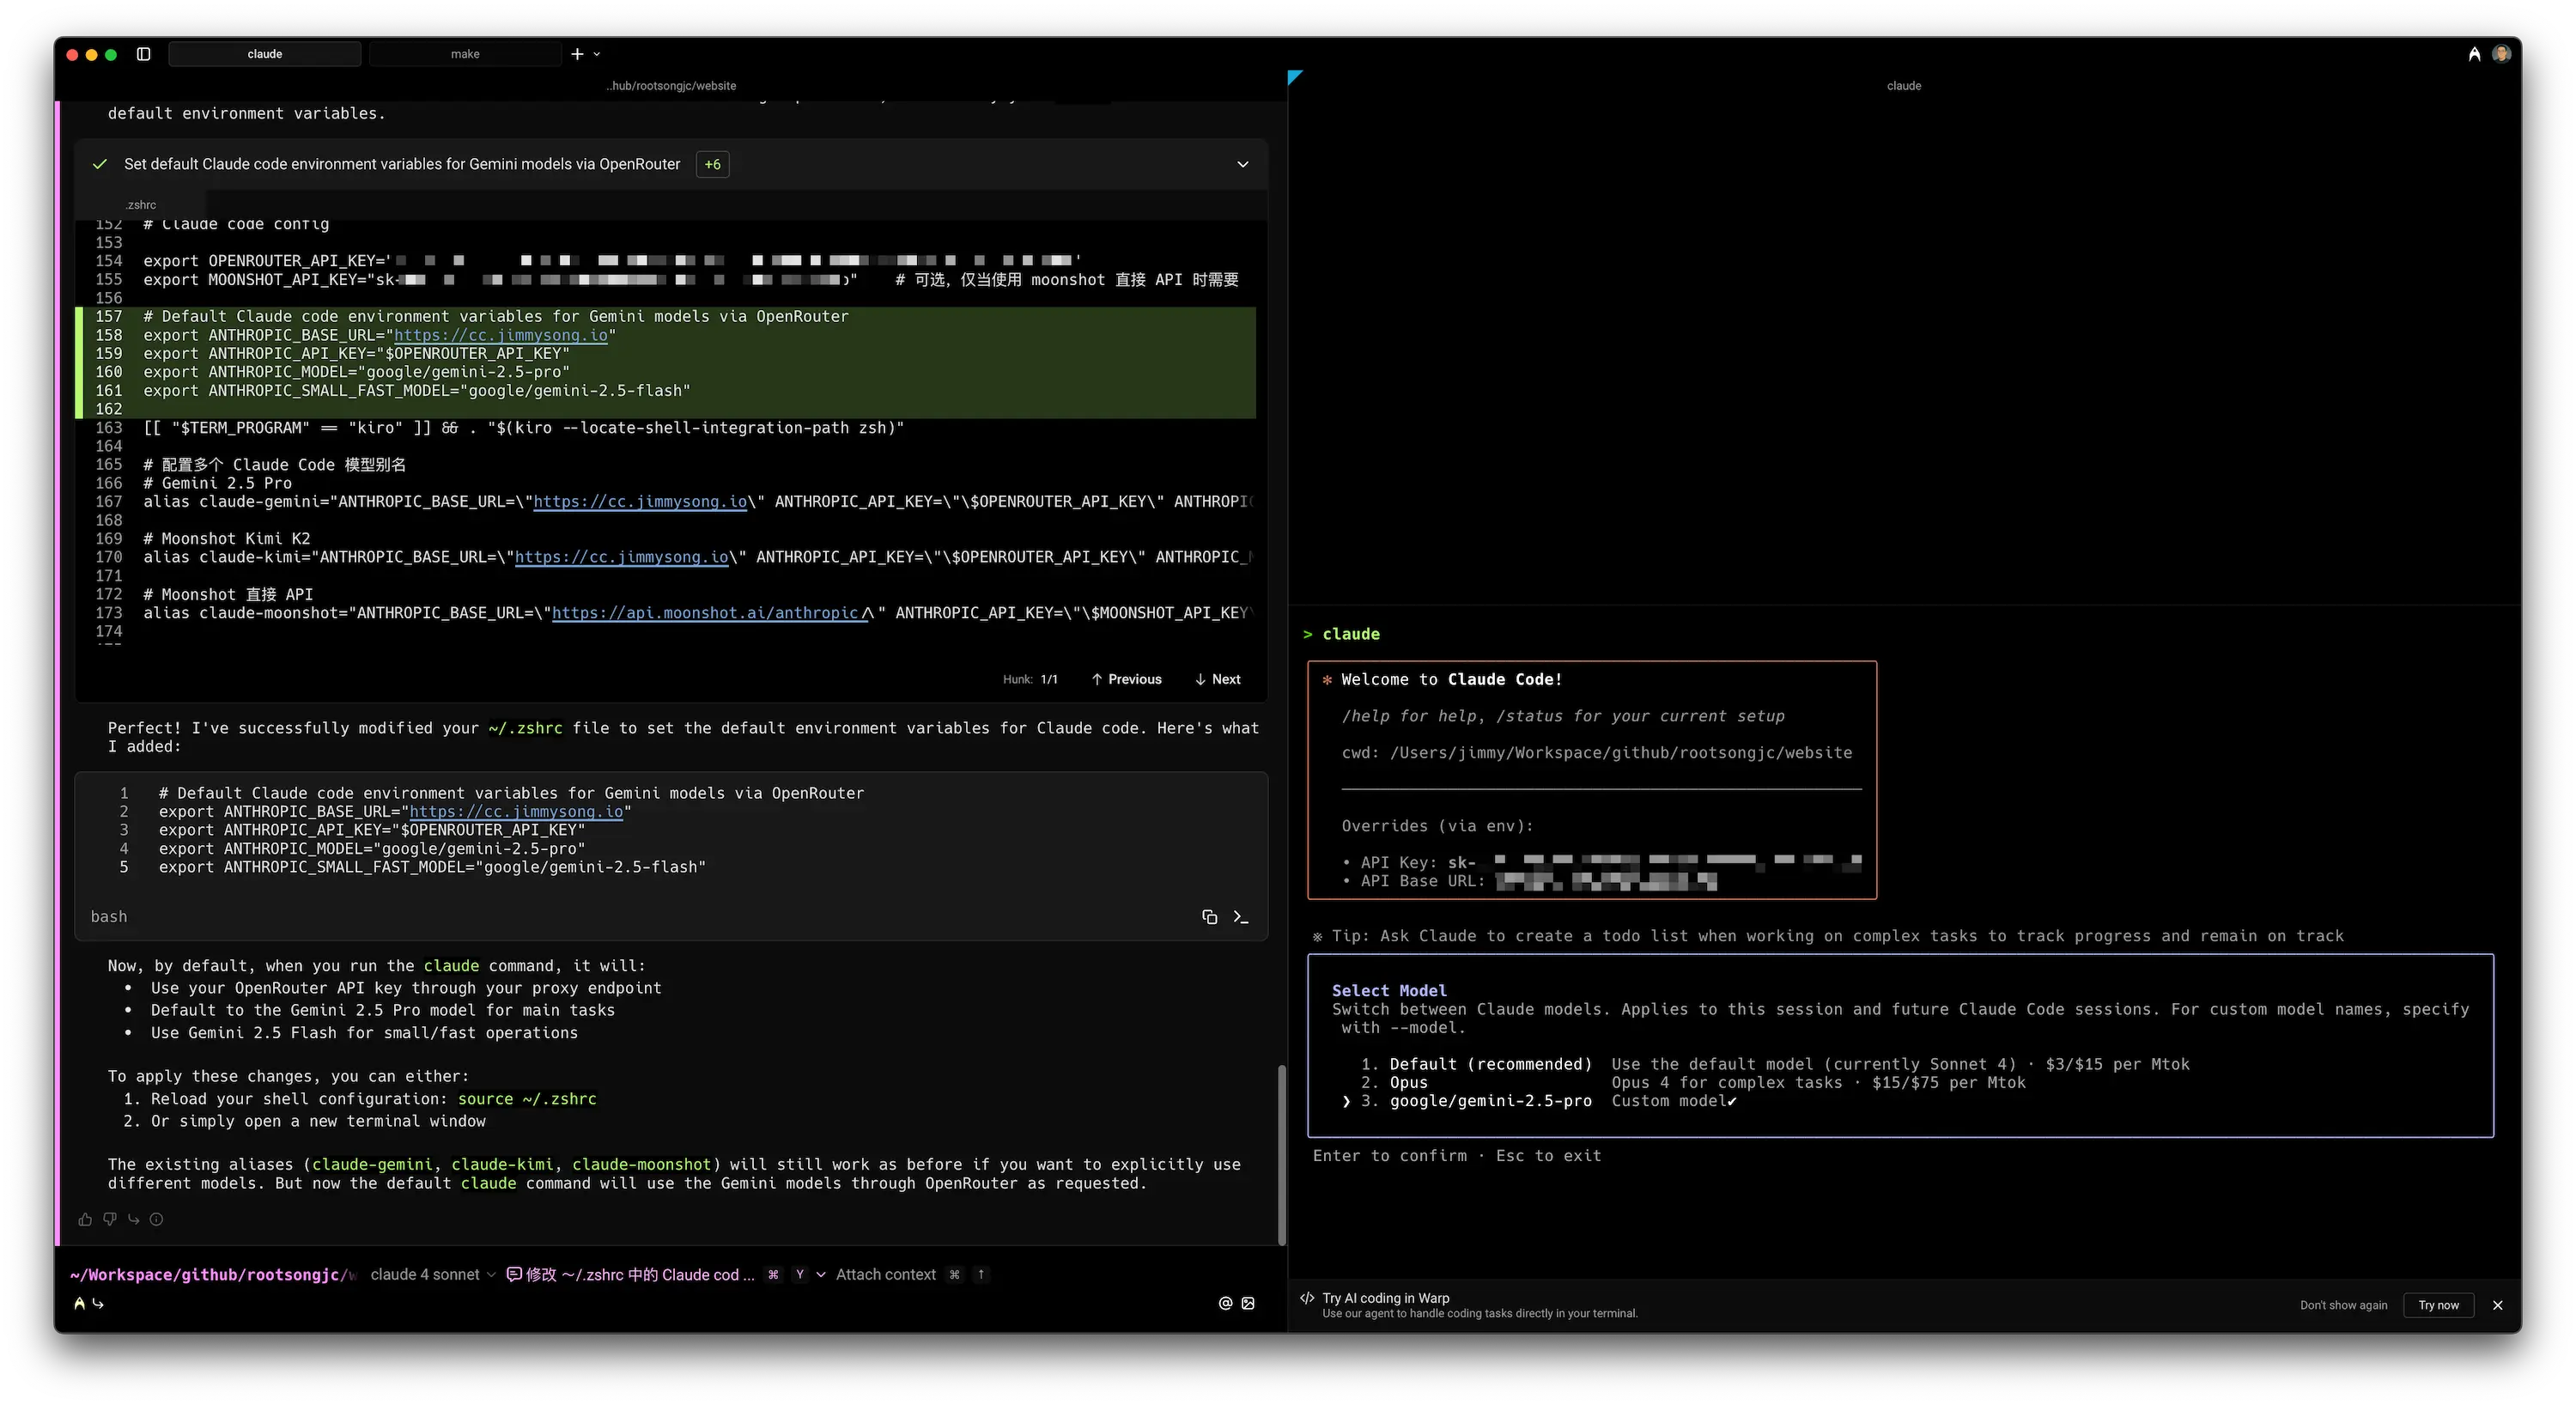Give thumbs down to the AI response
This screenshot has height=1405, width=2576.
[x=109, y=1219]
